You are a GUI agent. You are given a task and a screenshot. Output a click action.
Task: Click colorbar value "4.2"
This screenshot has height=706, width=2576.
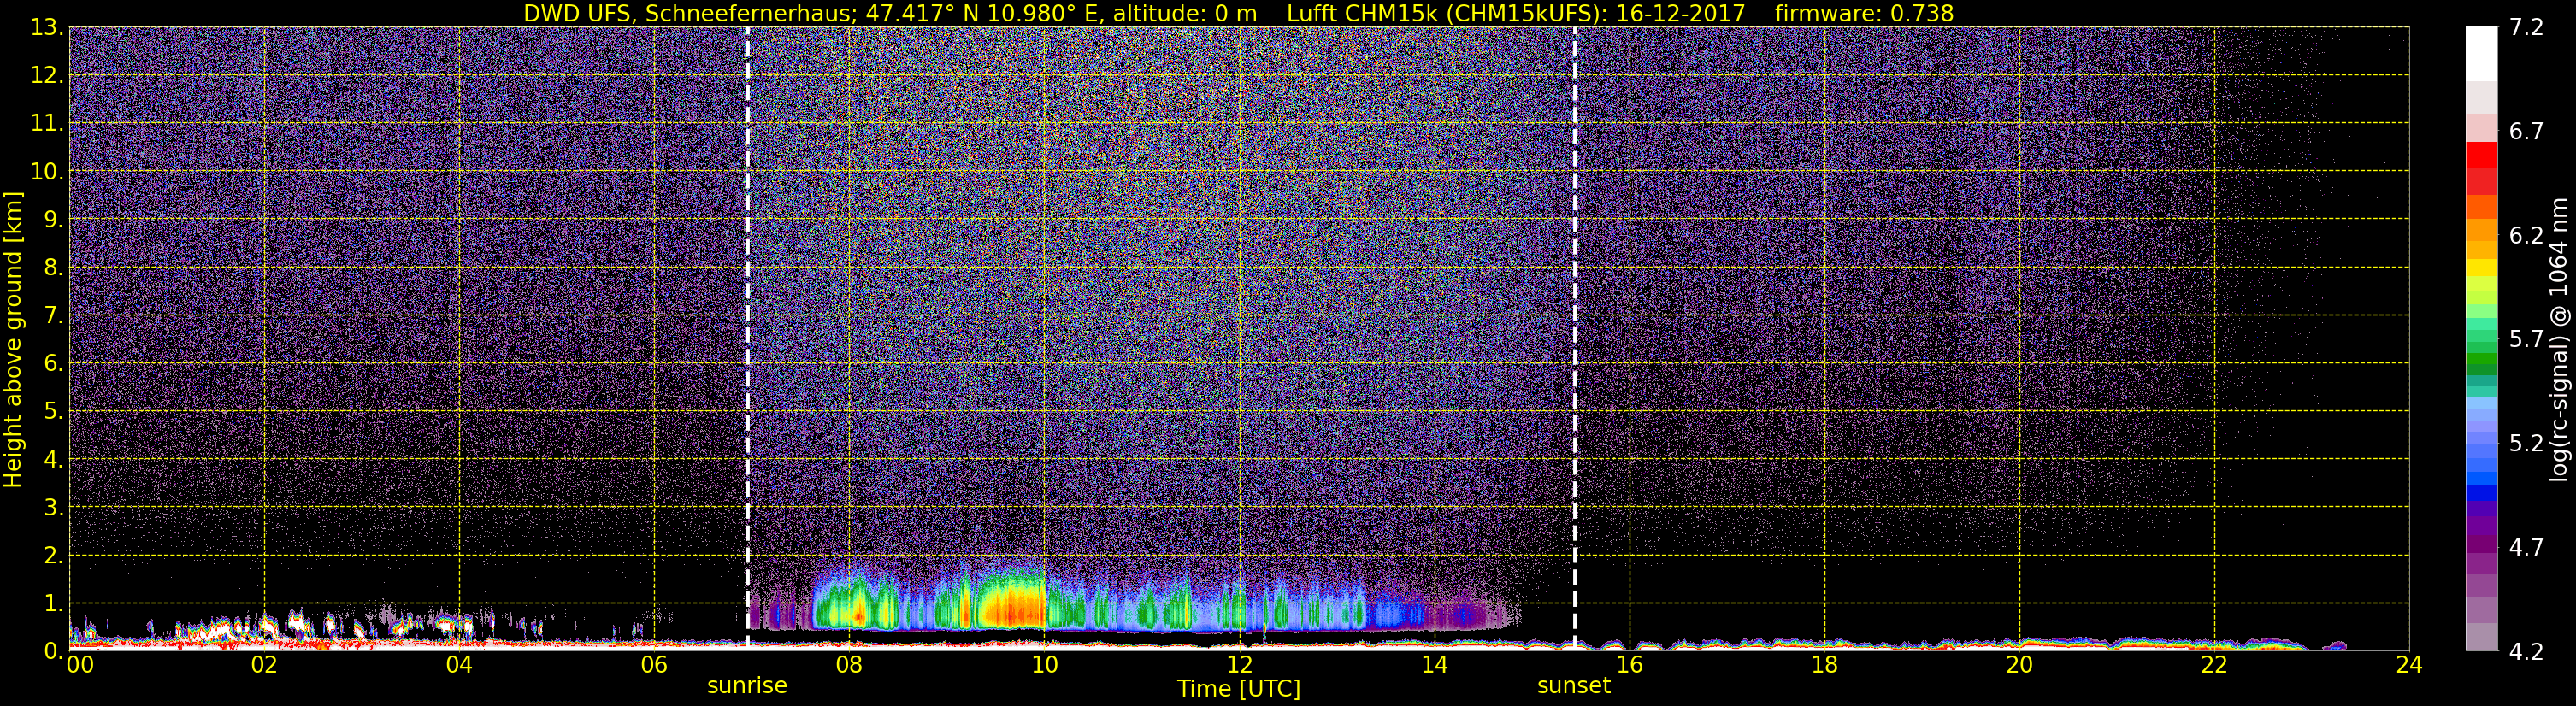2526,652
